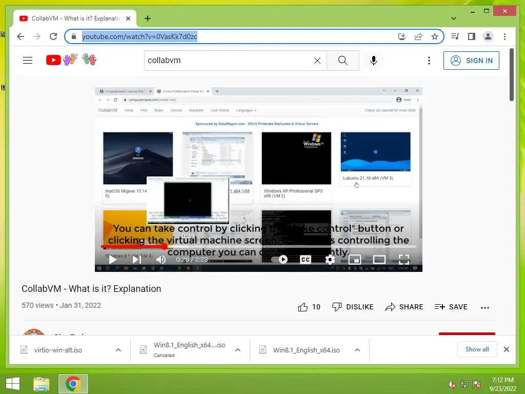Image resolution: width=525 pixels, height=394 pixels.
Task: View site information via the lock icon
Action: [74, 36]
